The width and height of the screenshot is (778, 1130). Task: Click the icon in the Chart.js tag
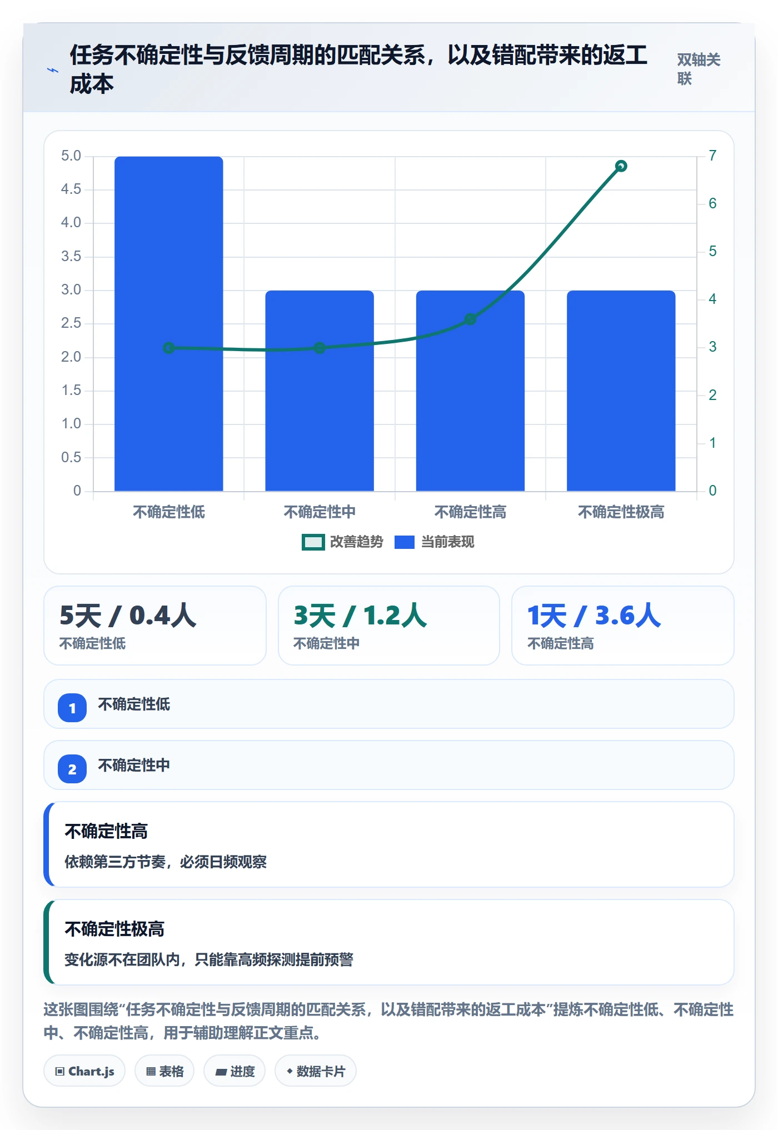click(x=60, y=1072)
